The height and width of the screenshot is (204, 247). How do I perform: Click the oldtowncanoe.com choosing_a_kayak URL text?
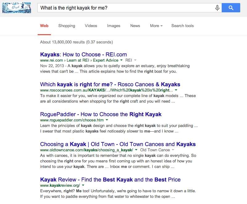[87, 150]
